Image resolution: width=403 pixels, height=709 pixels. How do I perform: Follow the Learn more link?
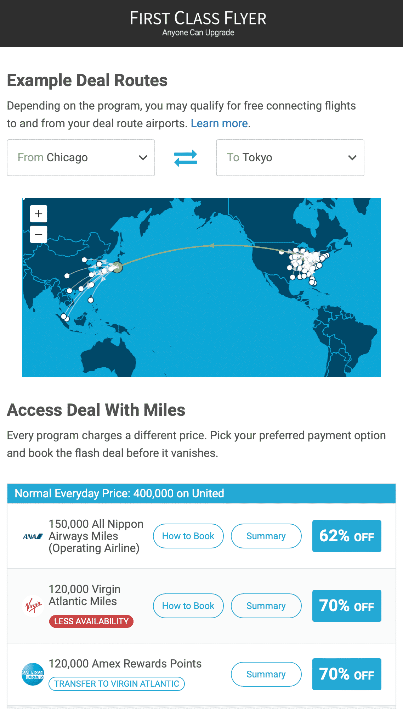(219, 123)
